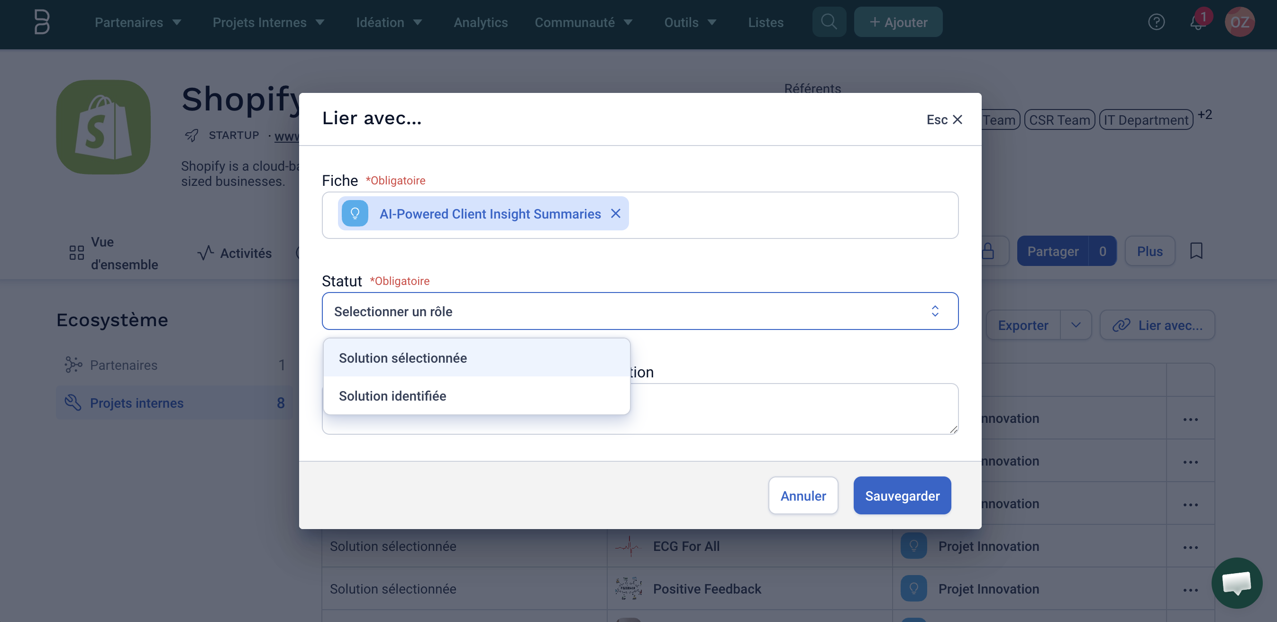
Task: Select Projets internes in Ecosystème sidebar
Action: click(x=174, y=402)
